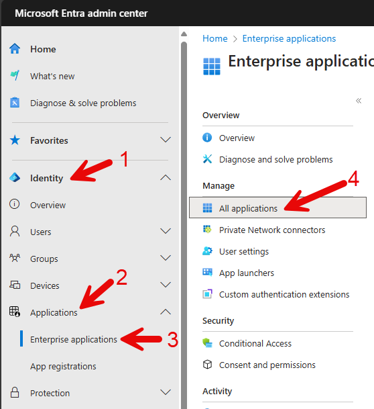Click the Users person icon
Viewport: 374px width, 409px height.
coord(15,231)
